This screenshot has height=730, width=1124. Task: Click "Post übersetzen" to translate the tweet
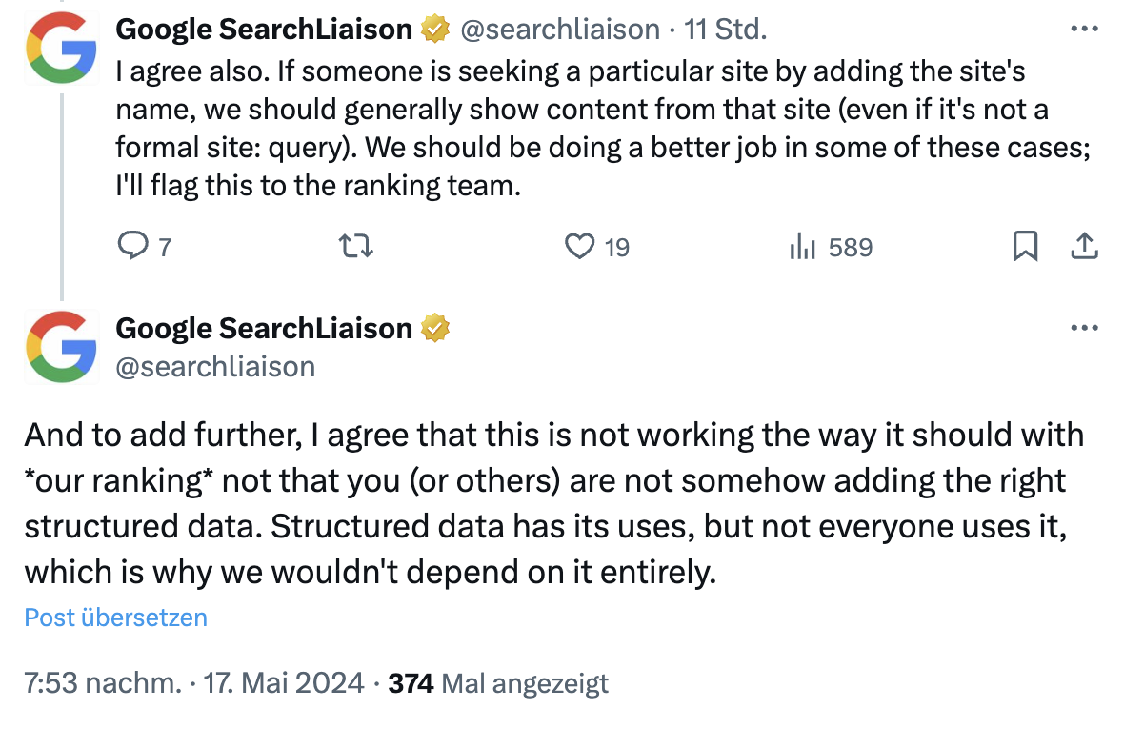coord(116,618)
